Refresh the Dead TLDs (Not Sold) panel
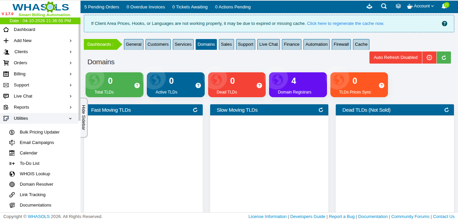Image resolution: width=458 pixels, height=220 pixels. [x=447, y=110]
